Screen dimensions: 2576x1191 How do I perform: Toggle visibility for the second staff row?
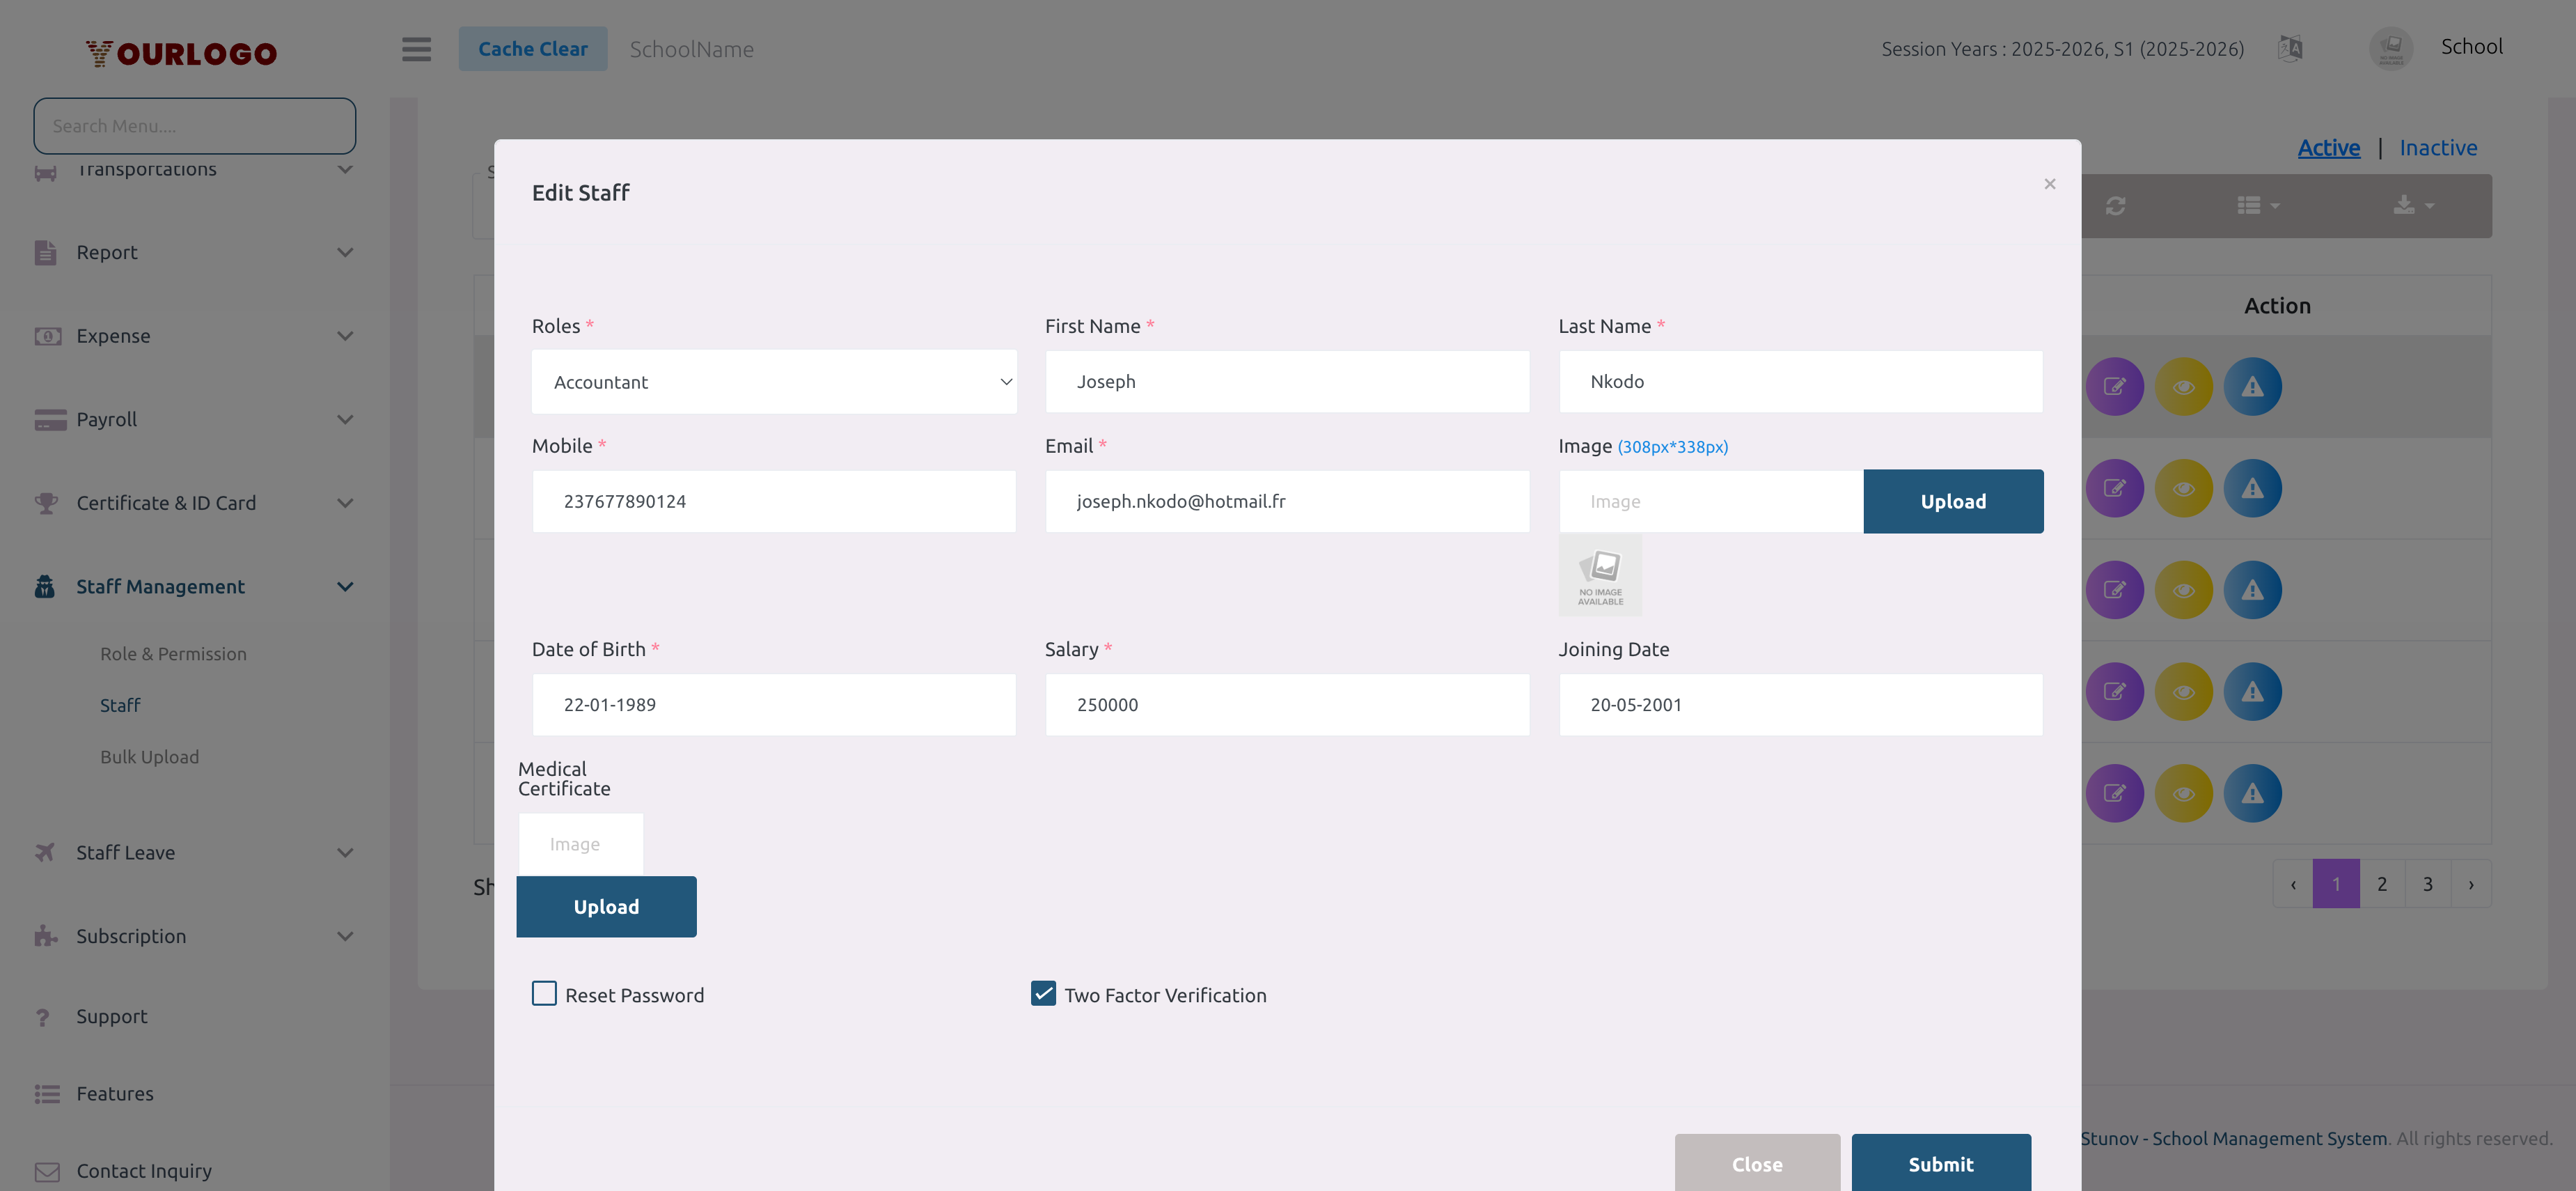click(2184, 488)
